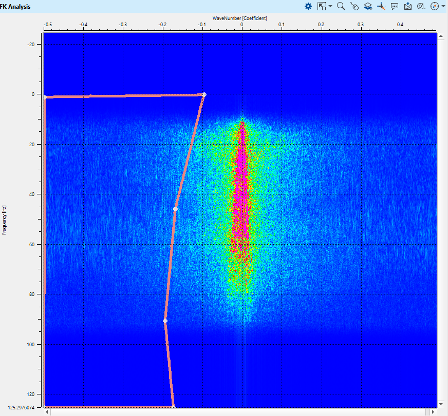448x416 pixels.
Task: Enable the crosshair cursor tool
Action: (381, 6)
